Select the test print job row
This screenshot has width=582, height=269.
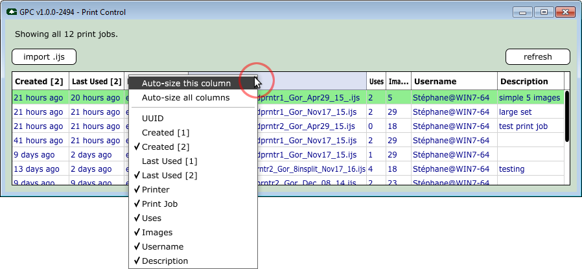pos(524,126)
